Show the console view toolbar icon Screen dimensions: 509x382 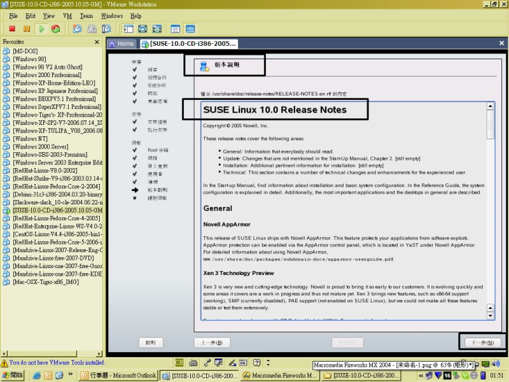click(x=190, y=29)
